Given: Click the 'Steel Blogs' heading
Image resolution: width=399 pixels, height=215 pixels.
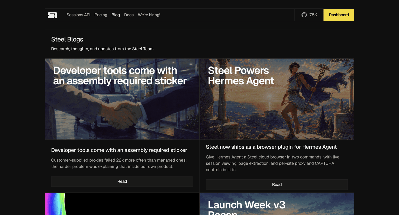Looking at the screenshot, I should pos(67,39).
